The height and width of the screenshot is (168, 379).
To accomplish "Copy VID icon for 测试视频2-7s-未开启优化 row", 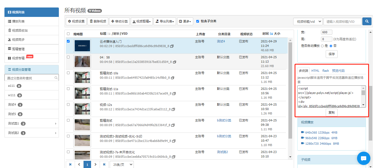I will 174,157.
